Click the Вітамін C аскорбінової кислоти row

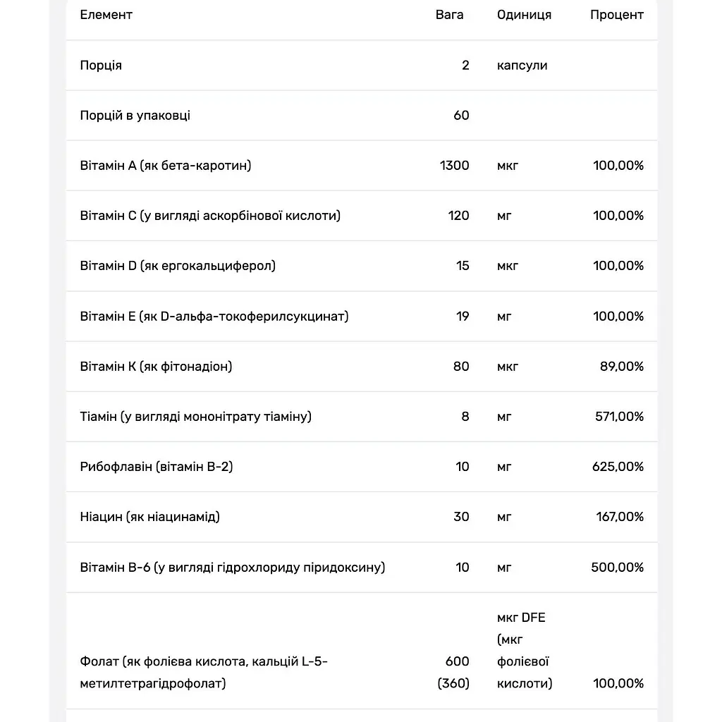click(x=362, y=216)
